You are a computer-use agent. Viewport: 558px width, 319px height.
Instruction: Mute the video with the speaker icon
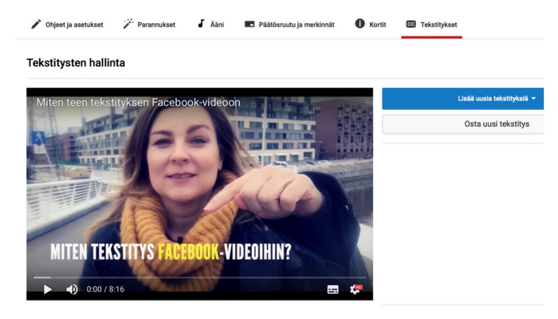coord(72,289)
